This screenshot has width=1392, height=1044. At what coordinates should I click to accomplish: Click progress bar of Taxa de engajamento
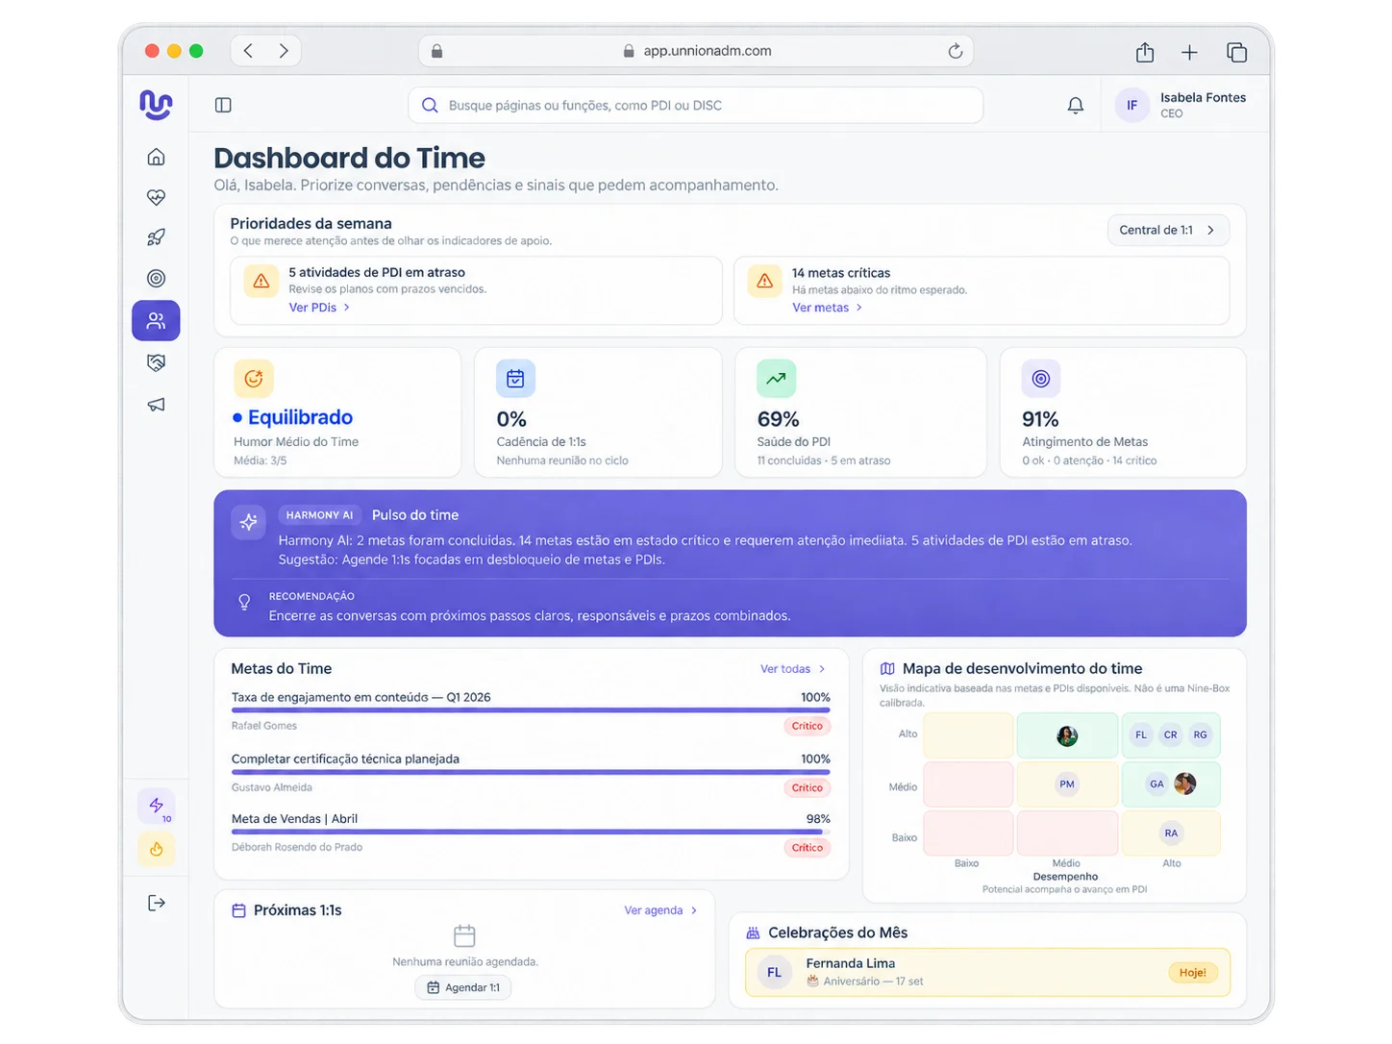point(531,710)
